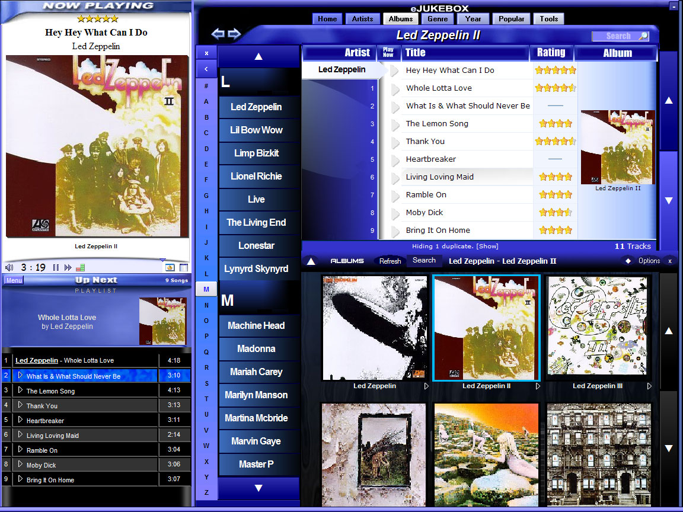Play The Lemon Song in Up Next playlist
Screen dimensions: 683x512
(20, 390)
